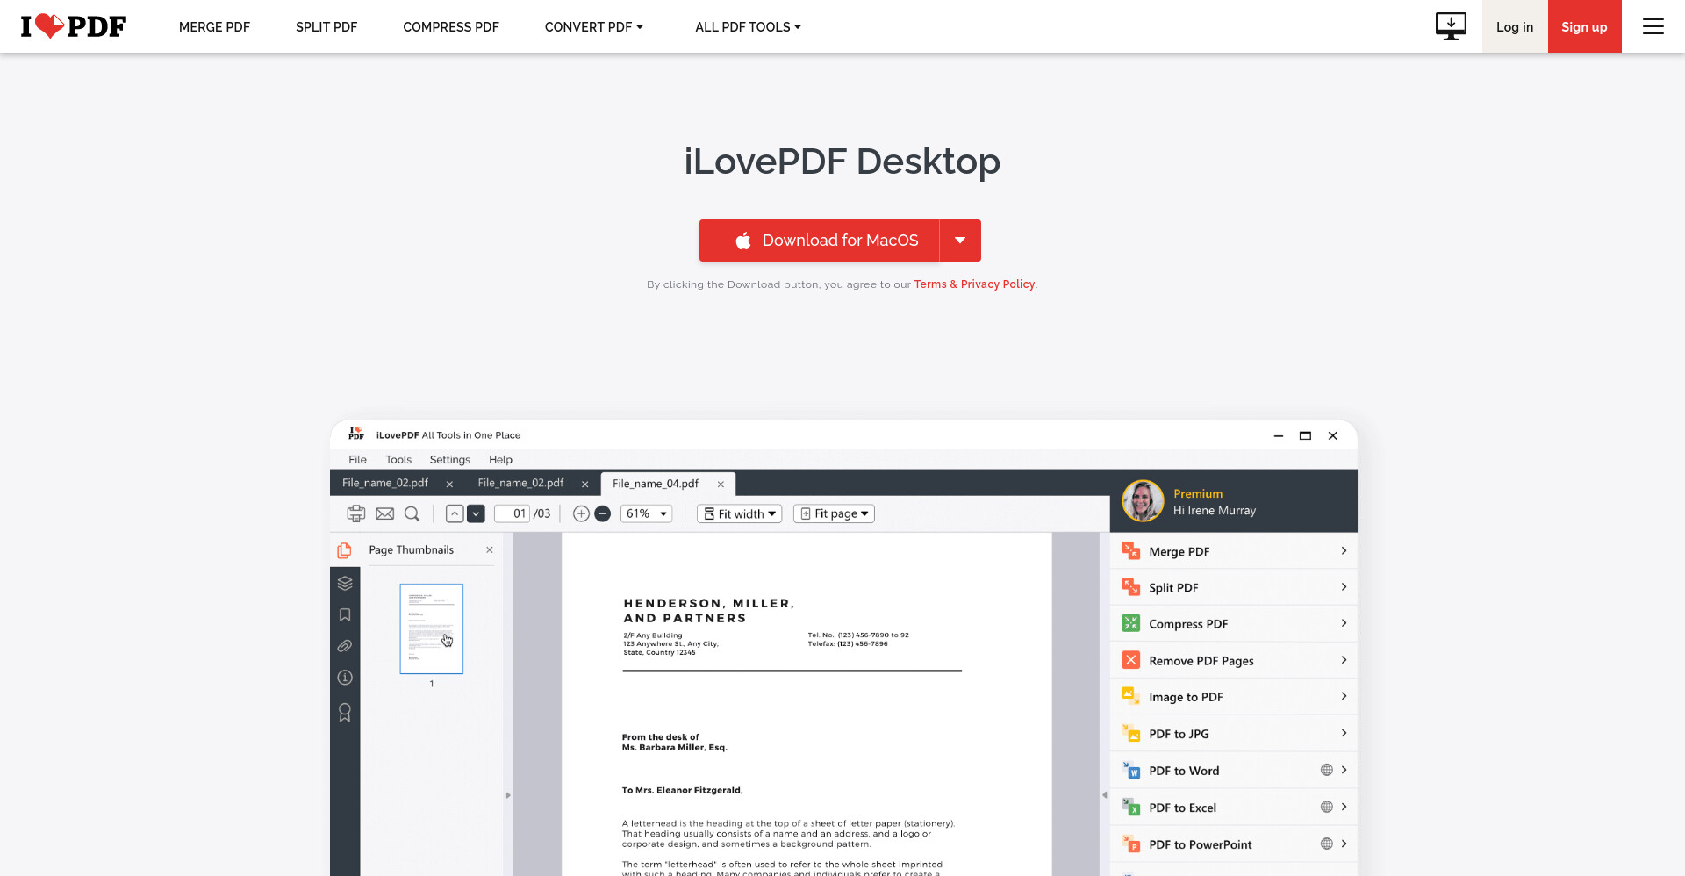
Task: Click Irene Murray's profile avatar
Action: (x=1143, y=501)
